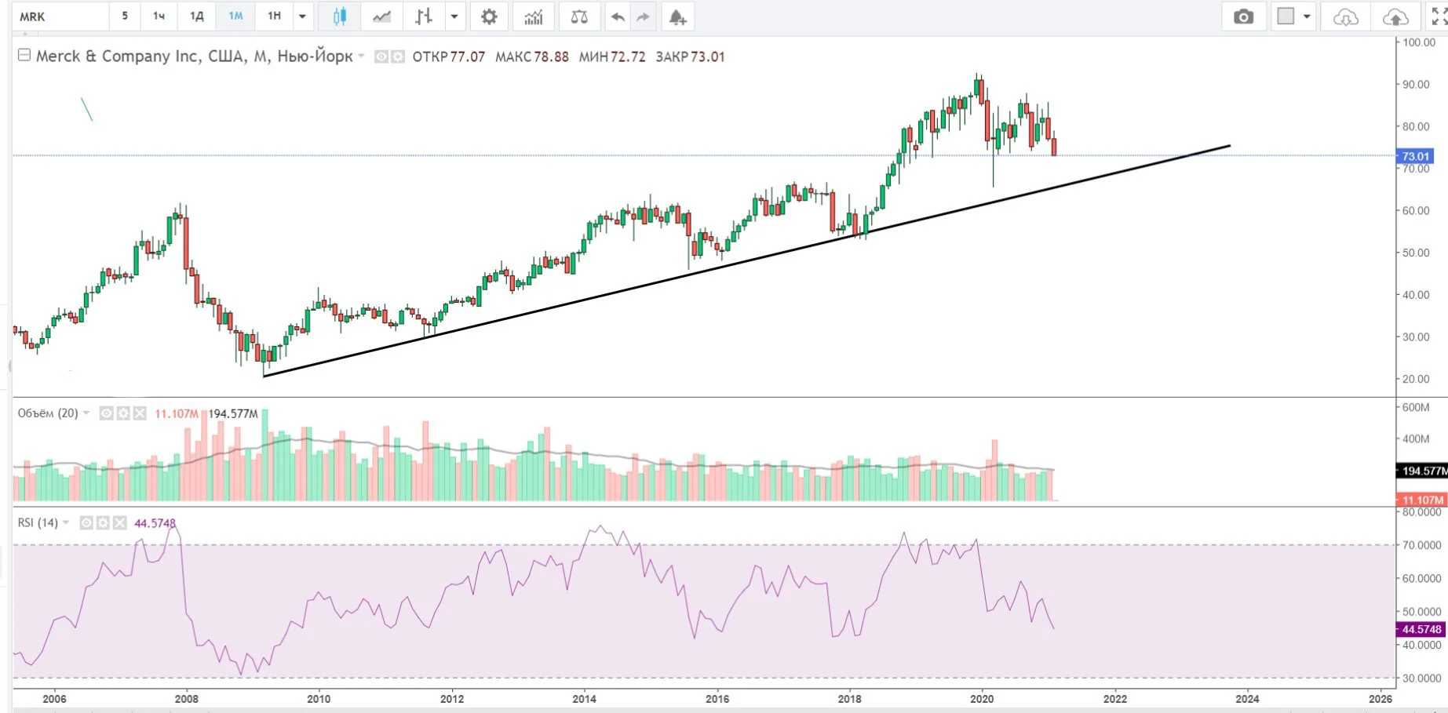This screenshot has width=1448, height=713.
Task: Load chart from cloud download icon
Action: point(1346,16)
